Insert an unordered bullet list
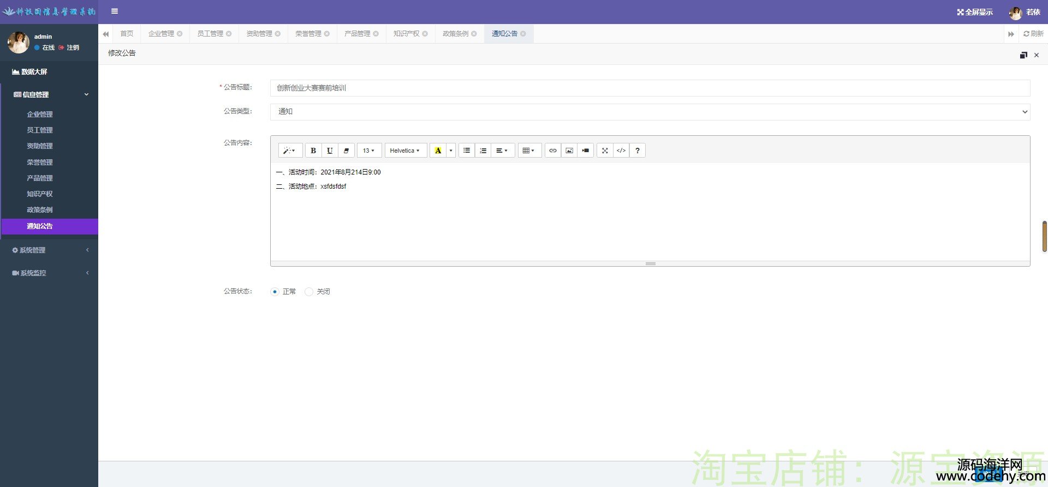The image size is (1048, 487). coord(467,151)
